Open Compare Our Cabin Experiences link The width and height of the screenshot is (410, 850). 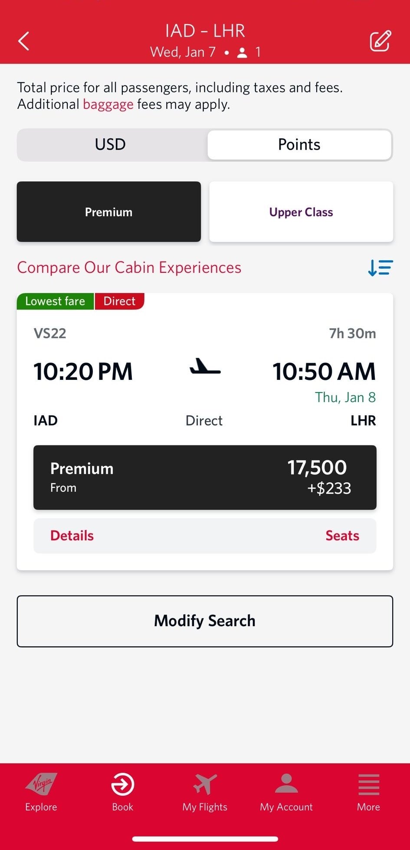[x=129, y=268]
